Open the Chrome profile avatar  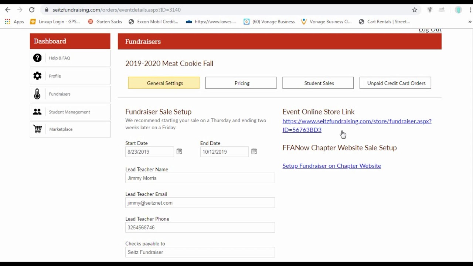[x=458, y=10]
